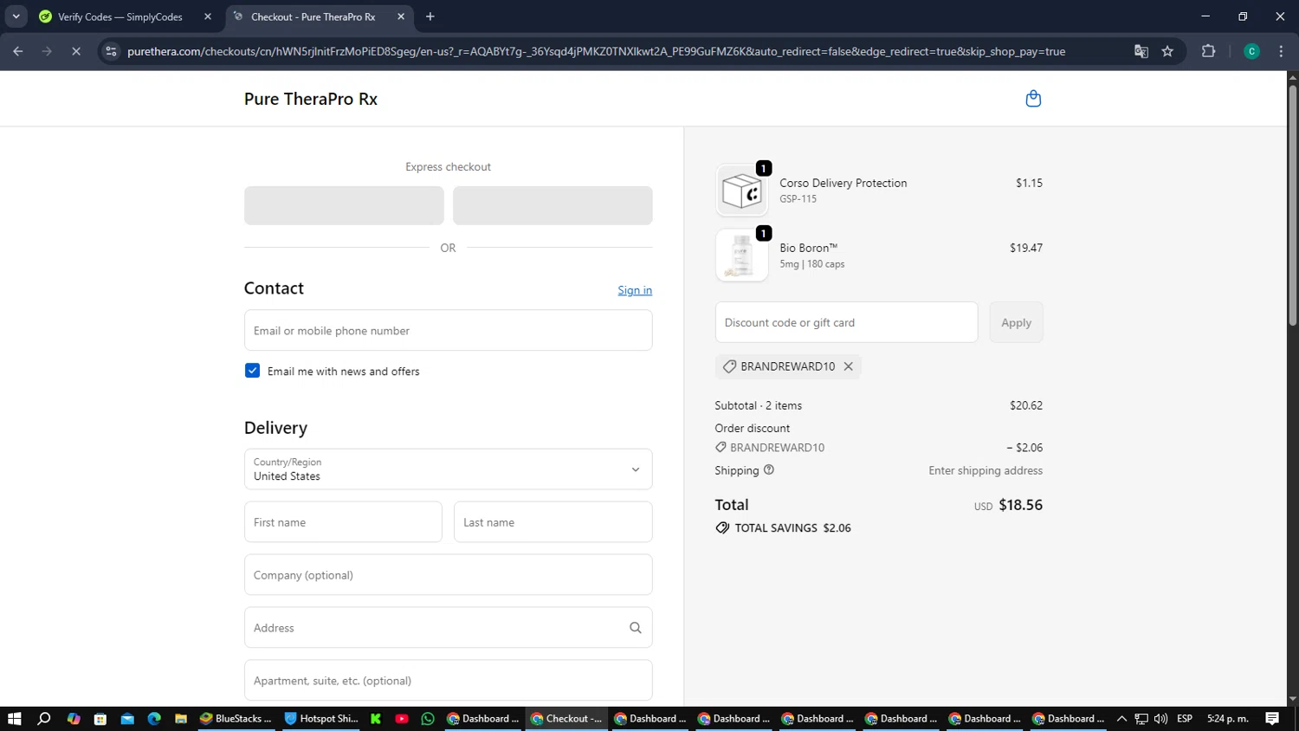View site information icon in address bar
Image resolution: width=1299 pixels, height=731 pixels.
tap(111, 51)
